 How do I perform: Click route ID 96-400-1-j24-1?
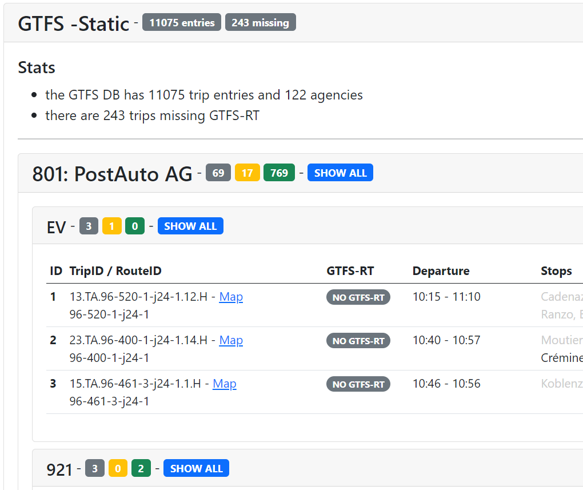(x=109, y=358)
